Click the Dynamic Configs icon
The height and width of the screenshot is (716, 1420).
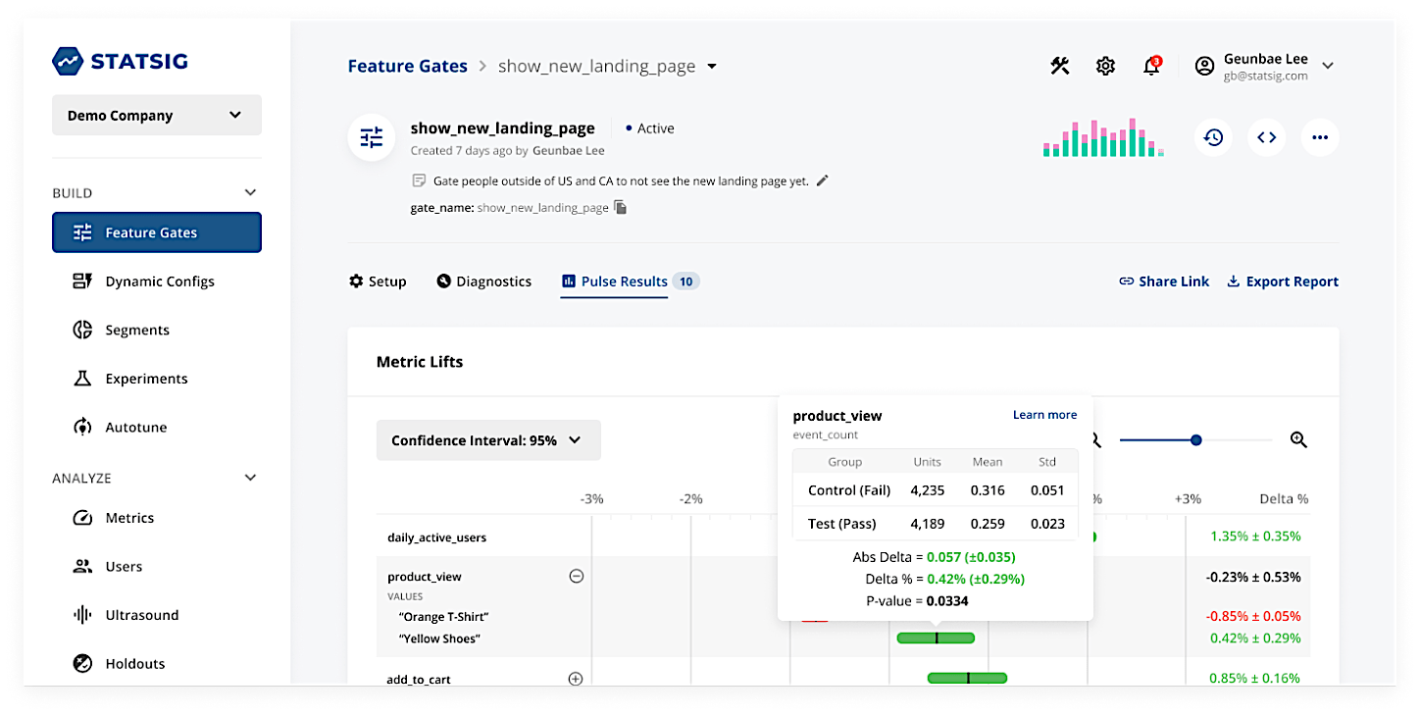[82, 281]
